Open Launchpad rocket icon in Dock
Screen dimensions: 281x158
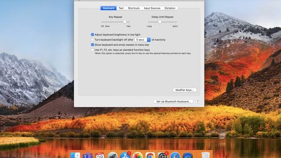(112, 155)
